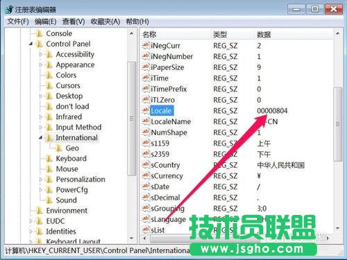Click the iNegCurr string value icon
The width and height of the screenshot is (347, 260).
tap(146, 45)
